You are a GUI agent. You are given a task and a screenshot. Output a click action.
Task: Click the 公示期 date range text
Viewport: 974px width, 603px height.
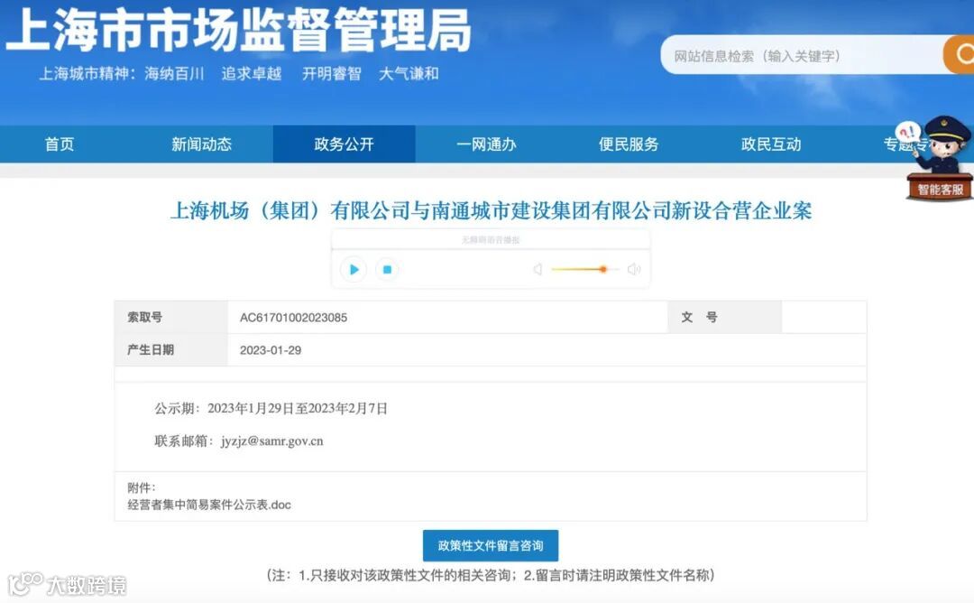click(x=271, y=408)
